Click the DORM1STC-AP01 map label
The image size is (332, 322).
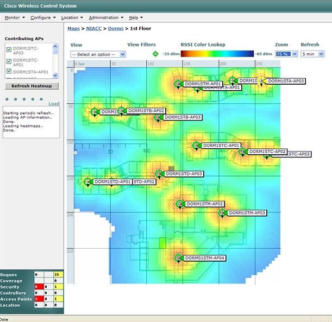[x=221, y=146]
